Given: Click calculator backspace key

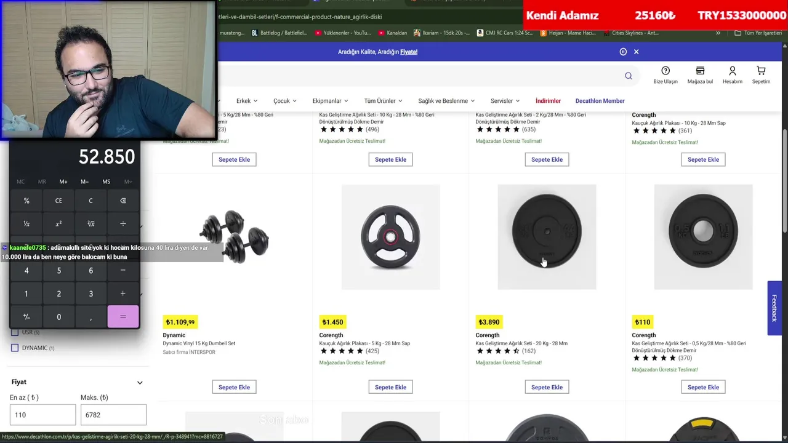Looking at the screenshot, I should (x=123, y=201).
